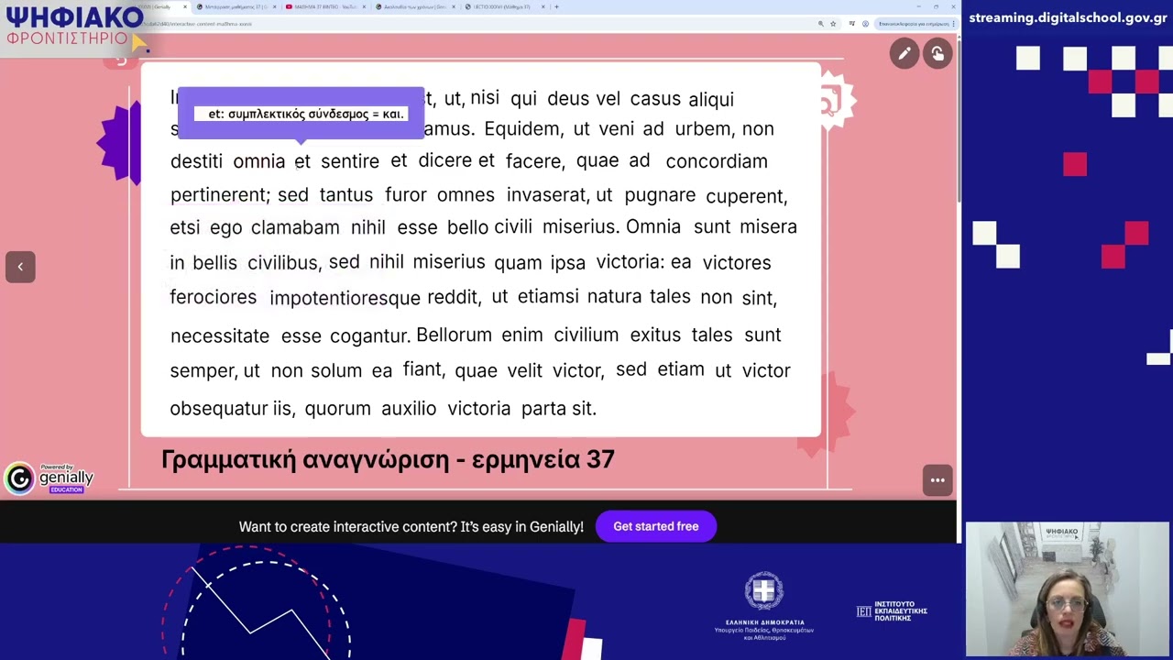Image resolution: width=1173 pixels, height=660 pixels.
Task: Click the word 'impotentioresque'
Action: pyautogui.click(x=345, y=299)
